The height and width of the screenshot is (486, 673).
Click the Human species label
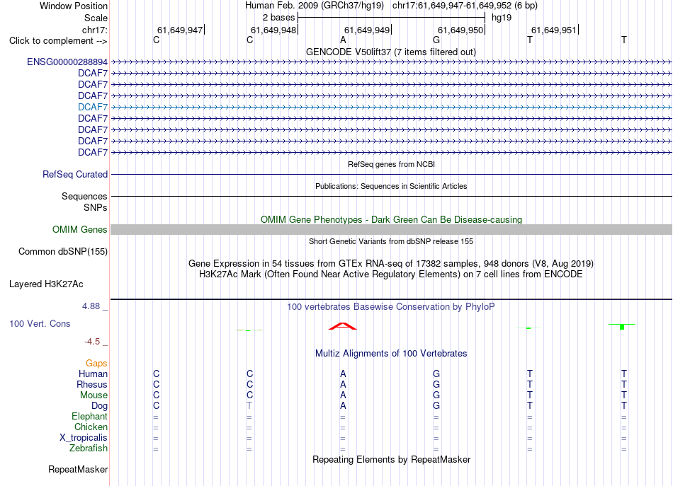[93, 374]
